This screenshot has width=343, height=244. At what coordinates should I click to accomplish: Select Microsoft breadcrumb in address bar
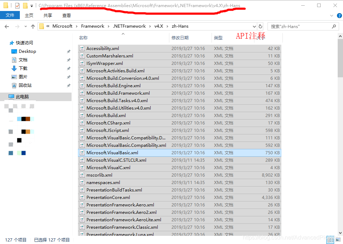pyautogui.click(x=62, y=26)
